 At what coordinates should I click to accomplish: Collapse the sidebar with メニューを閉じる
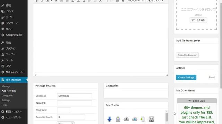(13, 117)
